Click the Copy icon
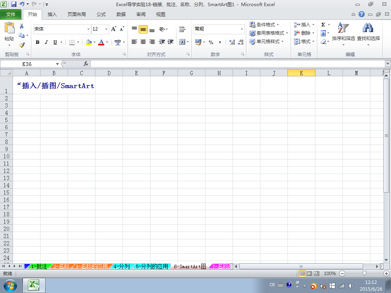 click(22, 35)
